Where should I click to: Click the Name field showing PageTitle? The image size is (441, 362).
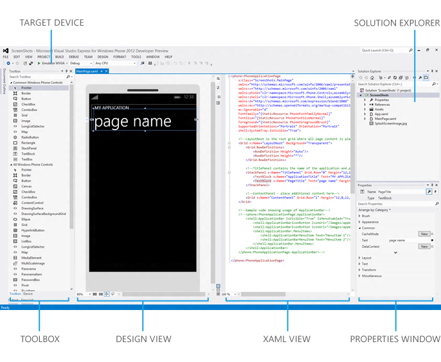point(401,192)
